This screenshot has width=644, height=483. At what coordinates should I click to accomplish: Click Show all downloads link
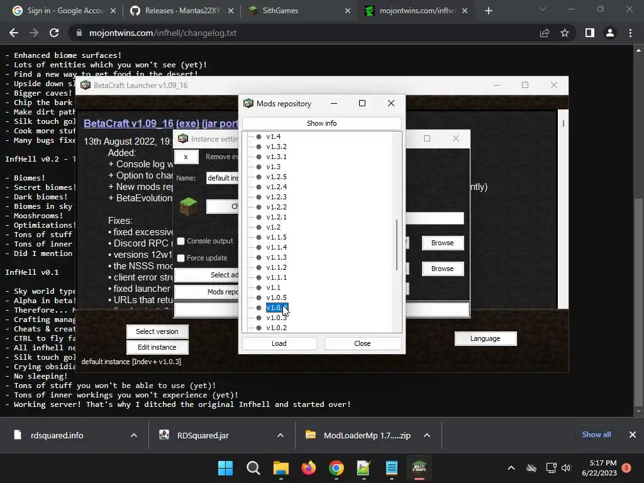pyautogui.click(x=596, y=435)
